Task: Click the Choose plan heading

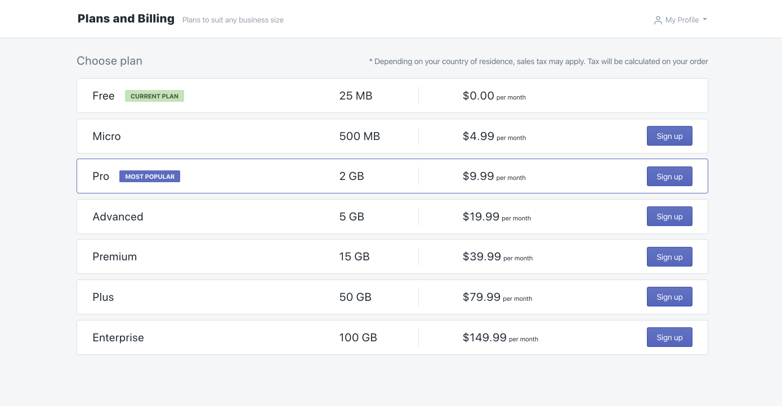Action: click(109, 61)
